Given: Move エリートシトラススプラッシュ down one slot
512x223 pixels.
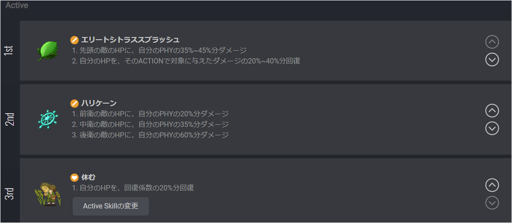Looking at the screenshot, I should (x=492, y=59).
